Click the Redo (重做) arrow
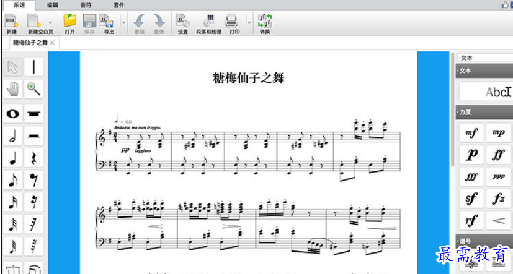 click(159, 20)
